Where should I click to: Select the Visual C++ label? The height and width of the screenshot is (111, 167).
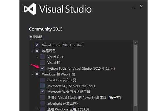[x=55, y=57]
